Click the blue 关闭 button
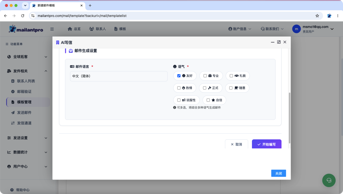The image size is (343, 194). pos(279,173)
